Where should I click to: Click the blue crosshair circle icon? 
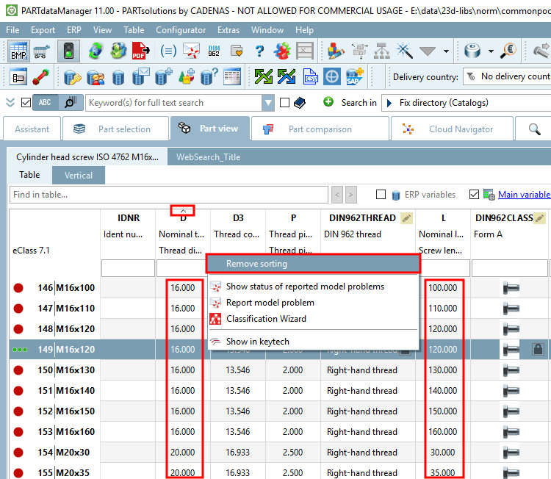tap(332, 76)
